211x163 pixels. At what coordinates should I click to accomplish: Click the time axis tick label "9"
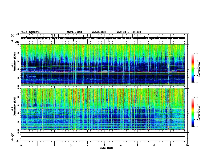click(171, 145)
